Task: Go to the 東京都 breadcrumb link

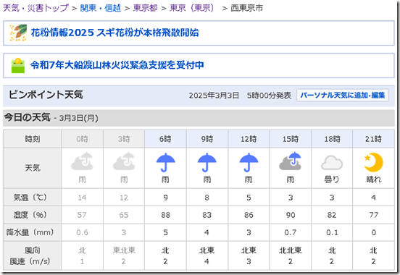Action: (146, 8)
